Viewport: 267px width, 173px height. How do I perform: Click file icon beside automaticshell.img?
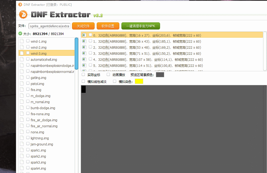coord(22,59)
